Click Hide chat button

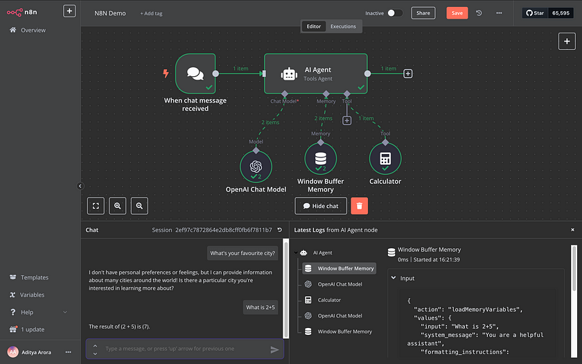(321, 206)
